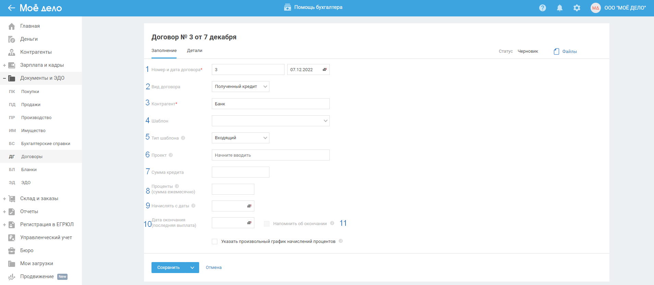Toggle Напомнить об окончании checkbox
Screen dimensions: 654x285
coord(267,223)
